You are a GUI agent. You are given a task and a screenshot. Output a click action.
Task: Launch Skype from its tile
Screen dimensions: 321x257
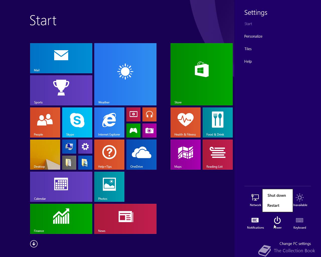pos(77,122)
